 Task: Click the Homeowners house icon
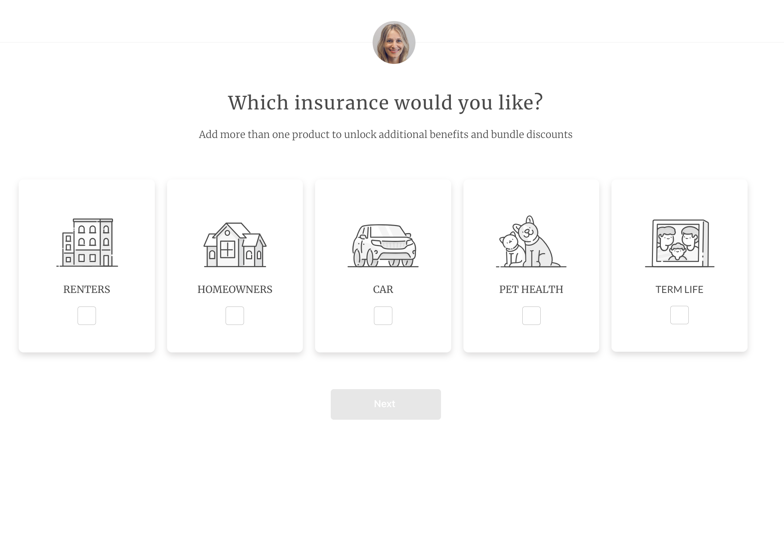click(x=234, y=245)
